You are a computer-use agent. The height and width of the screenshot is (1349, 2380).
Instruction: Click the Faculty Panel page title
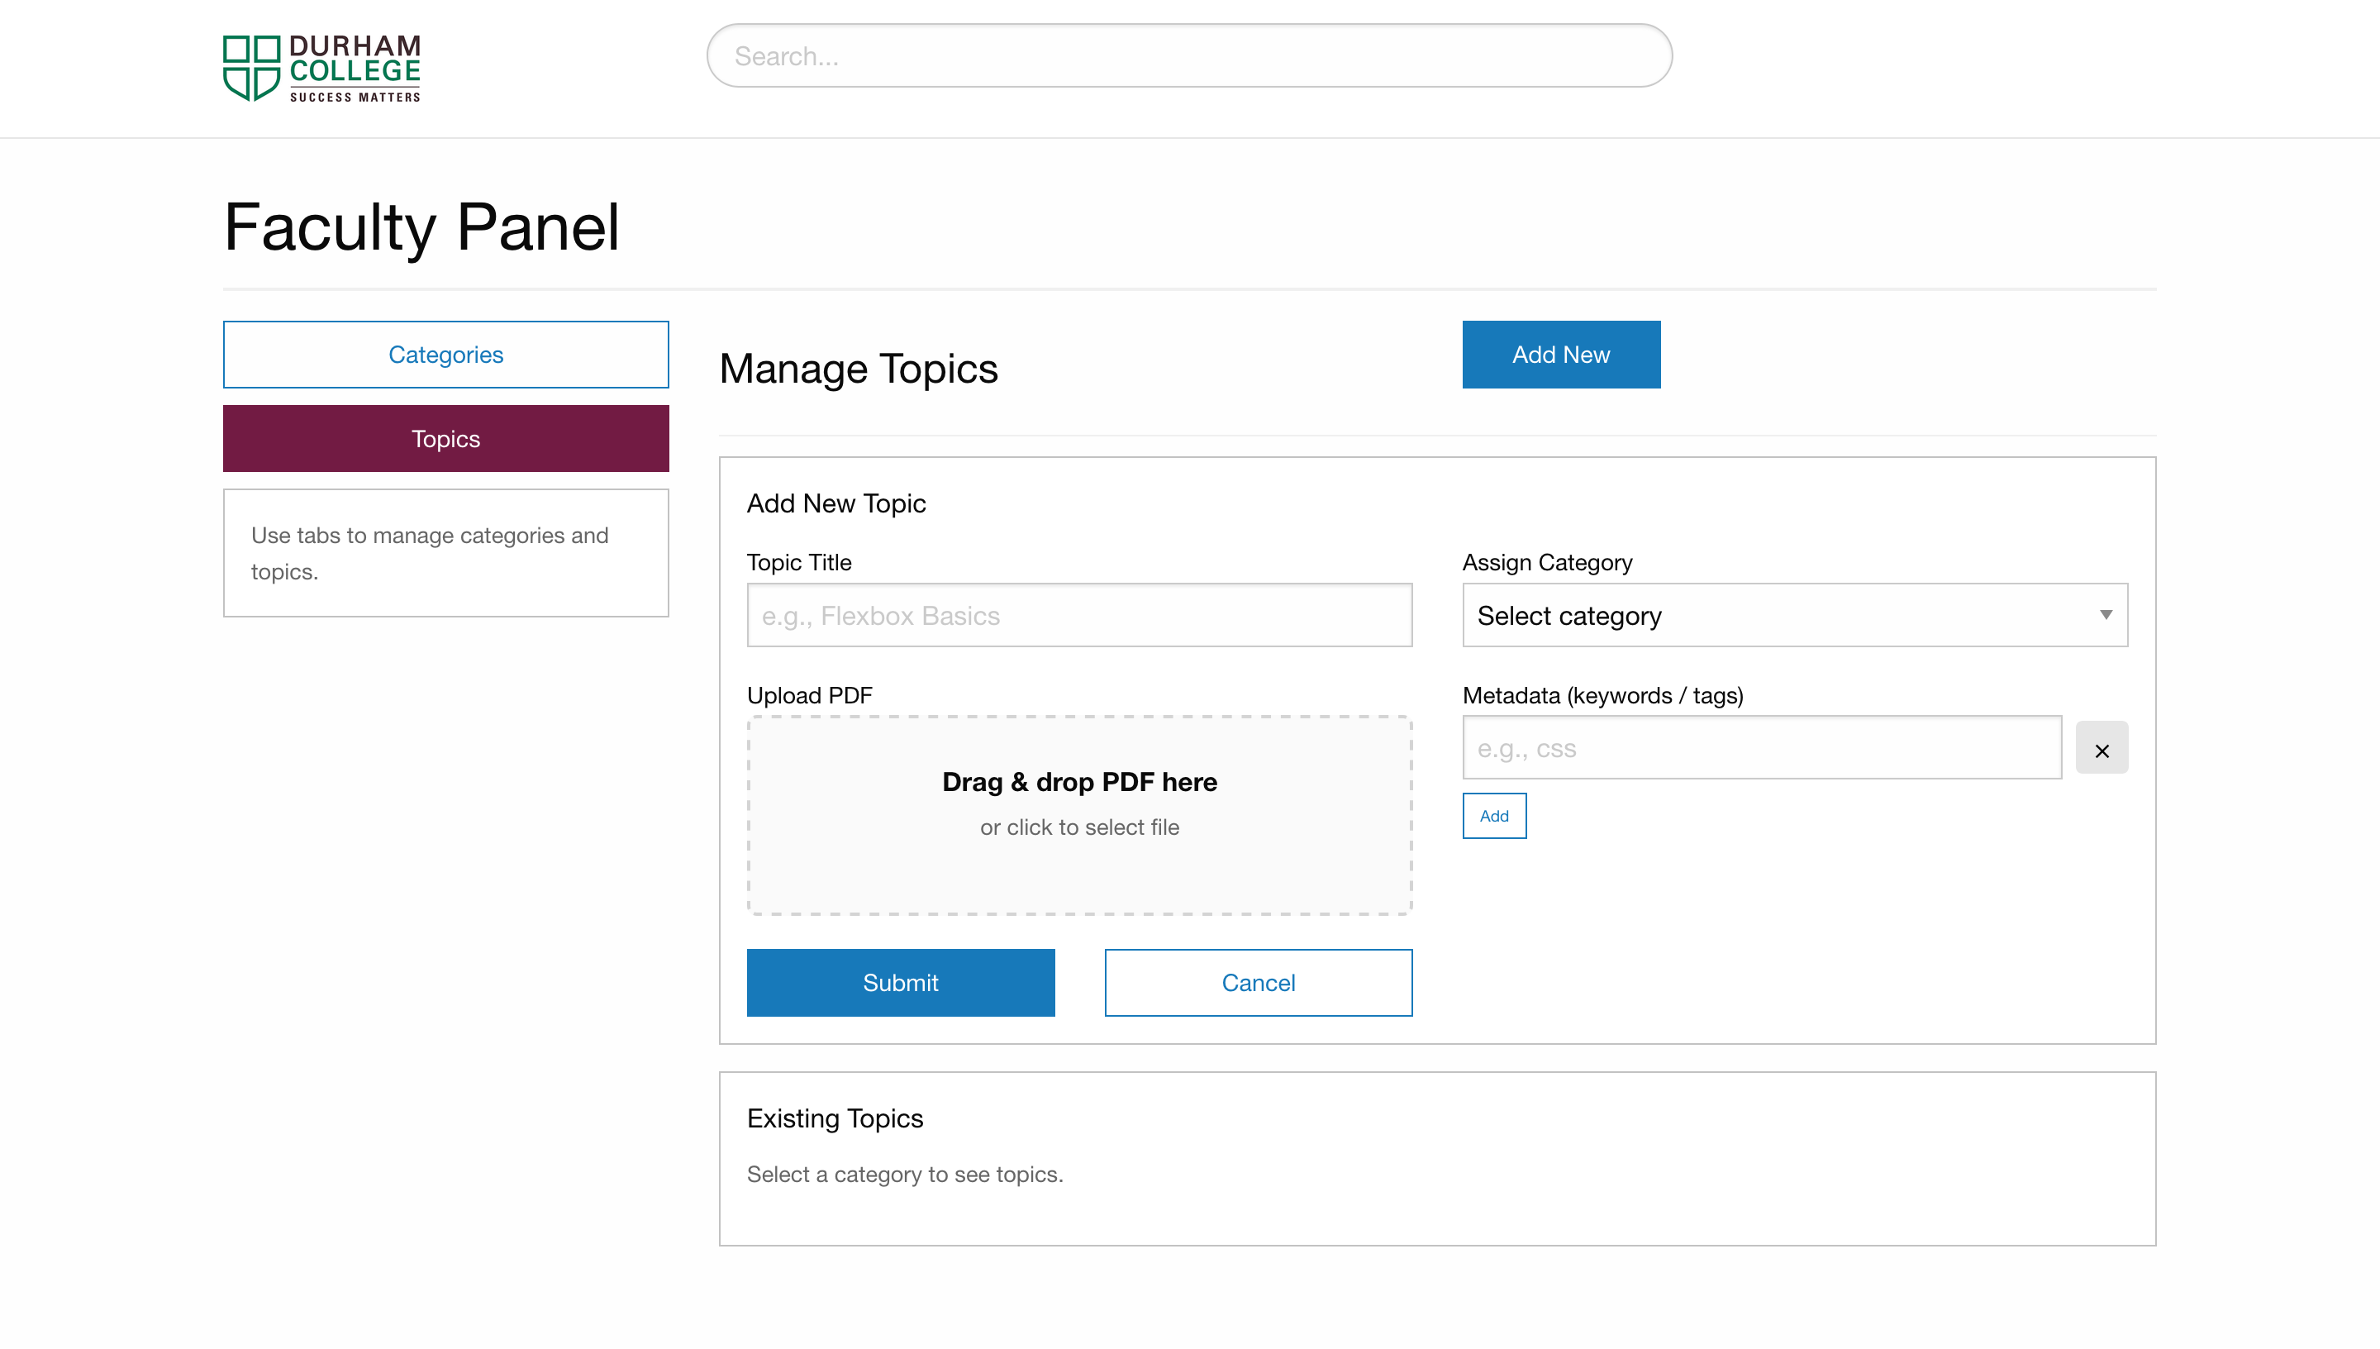(x=421, y=227)
